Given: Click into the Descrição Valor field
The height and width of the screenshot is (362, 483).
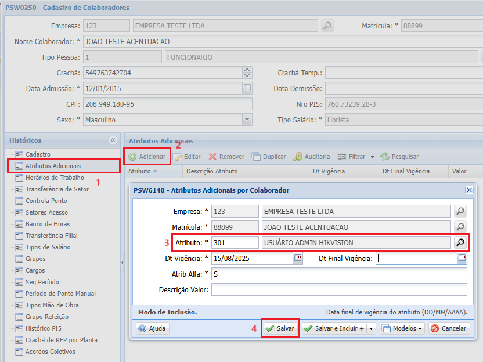Looking at the screenshot, I should pos(338,289).
